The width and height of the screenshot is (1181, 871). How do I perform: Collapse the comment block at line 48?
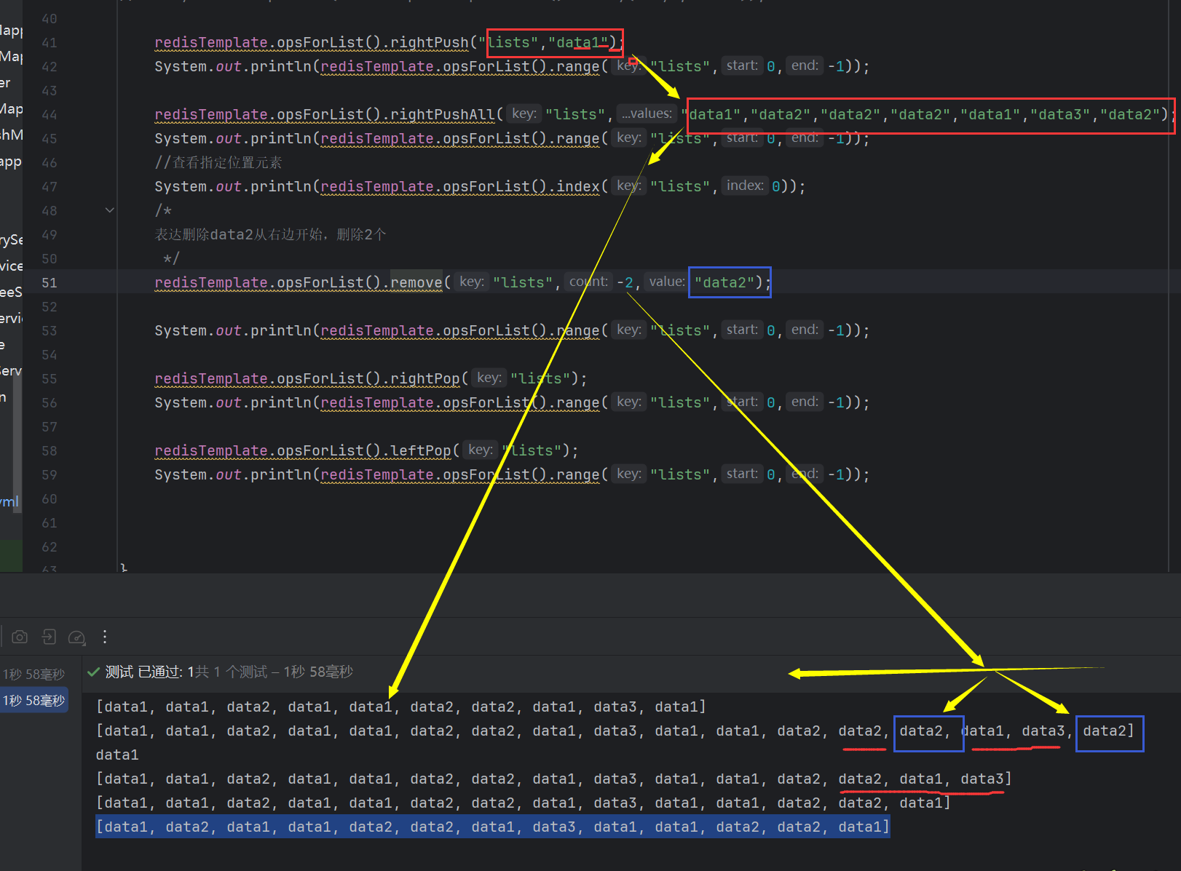pyautogui.click(x=110, y=210)
